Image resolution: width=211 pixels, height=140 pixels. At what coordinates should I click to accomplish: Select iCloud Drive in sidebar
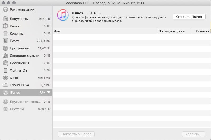[x=26, y=85]
